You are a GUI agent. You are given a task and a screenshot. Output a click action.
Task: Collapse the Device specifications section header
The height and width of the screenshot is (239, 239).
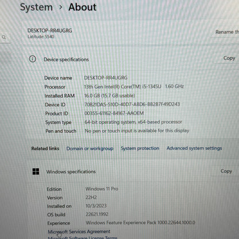(66, 60)
